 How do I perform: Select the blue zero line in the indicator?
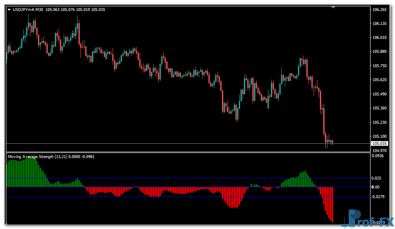click(x=169, y=187)
